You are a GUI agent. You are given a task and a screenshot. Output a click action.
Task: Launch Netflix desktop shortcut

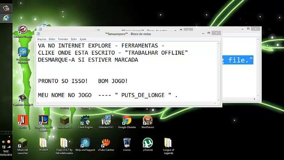point(23,122)
